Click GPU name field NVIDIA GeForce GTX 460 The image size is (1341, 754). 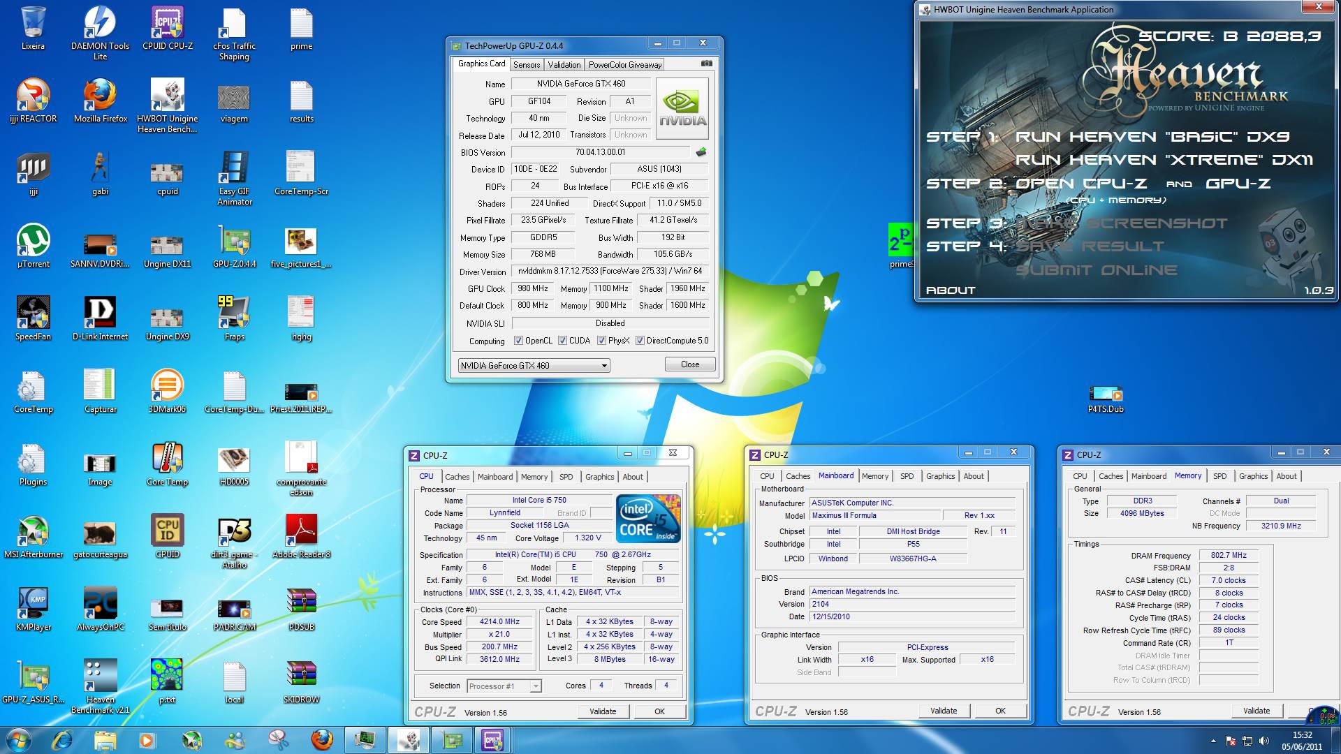click(x=581, y=84)
